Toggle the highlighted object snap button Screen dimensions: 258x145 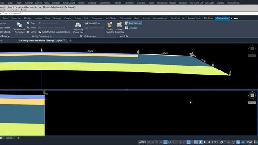pos(189,142)
